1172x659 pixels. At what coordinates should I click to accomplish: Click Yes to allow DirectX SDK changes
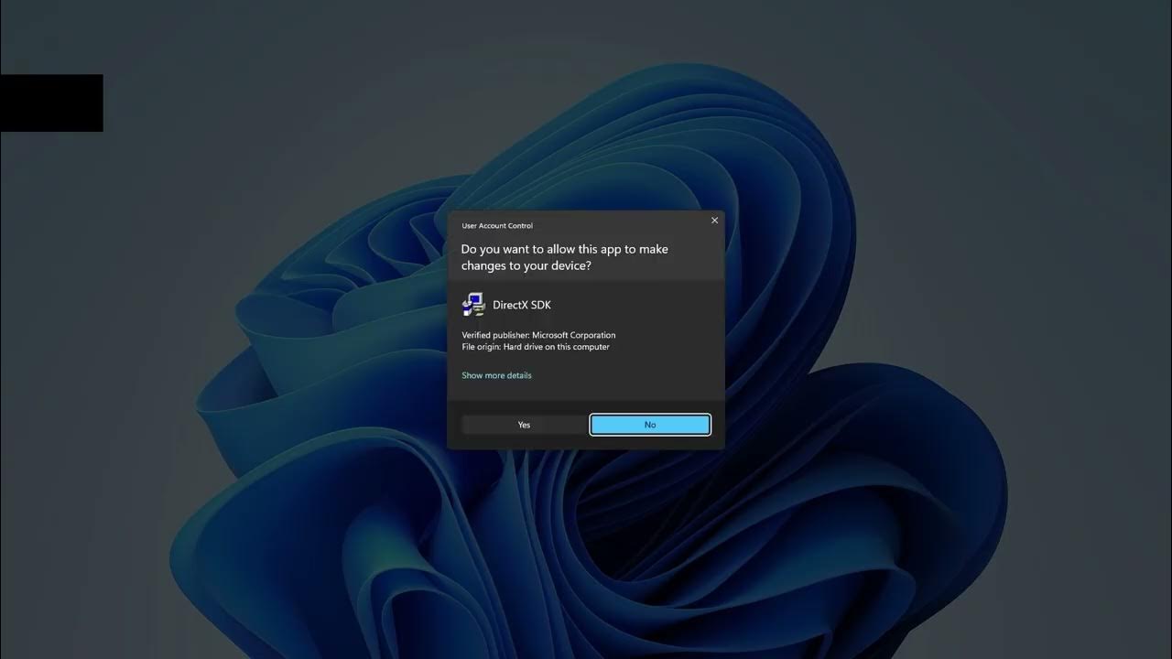coord(524,425)
